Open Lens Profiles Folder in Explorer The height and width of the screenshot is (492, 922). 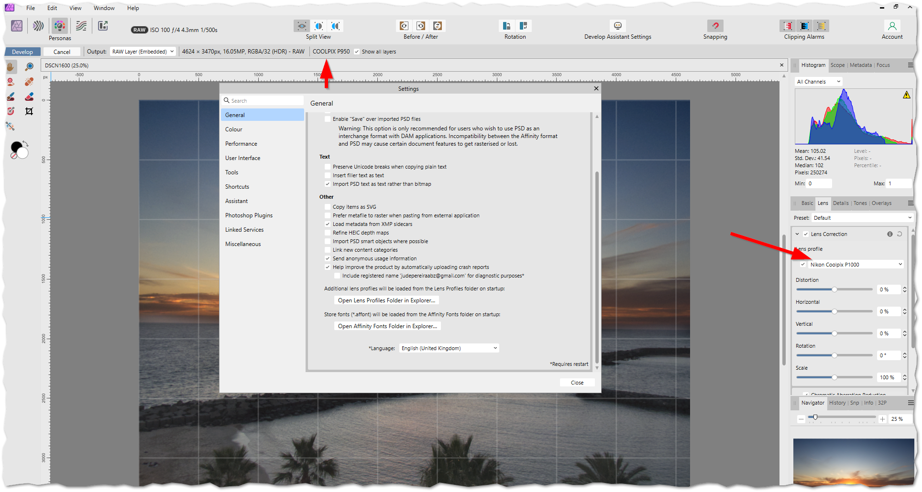point(386,300)
